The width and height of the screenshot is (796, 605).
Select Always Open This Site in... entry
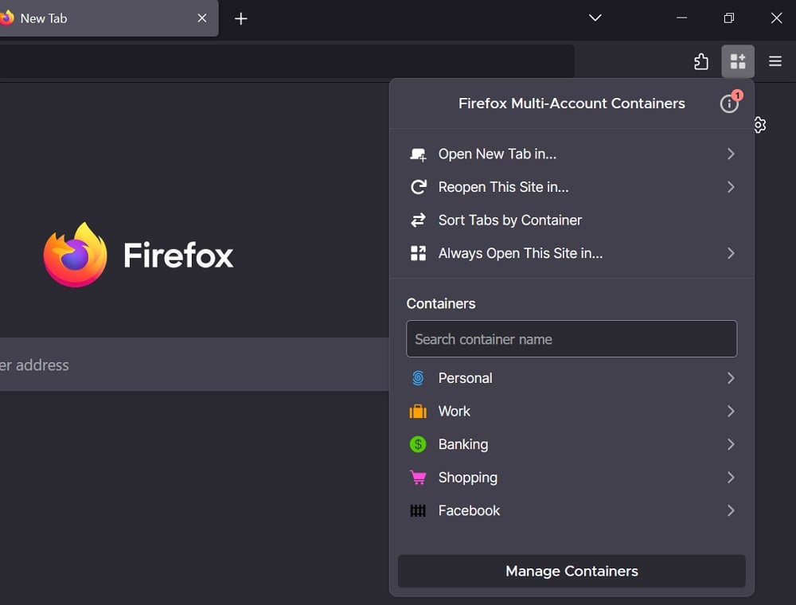(x=572, y=253)
